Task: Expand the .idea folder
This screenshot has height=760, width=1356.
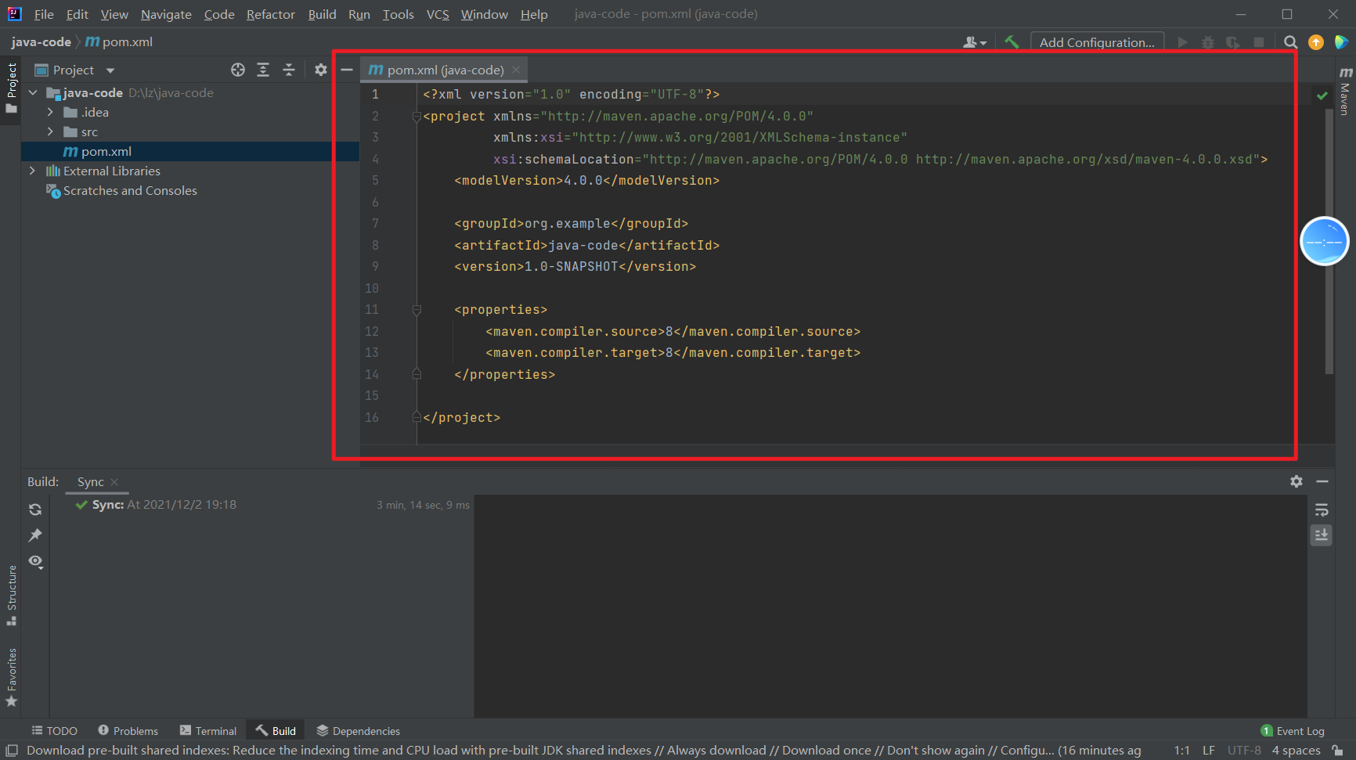Action: [51, 112]
